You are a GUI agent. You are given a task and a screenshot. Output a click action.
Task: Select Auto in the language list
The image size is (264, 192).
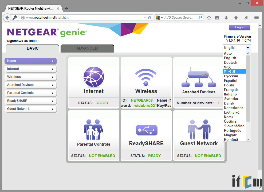point(235,53)
